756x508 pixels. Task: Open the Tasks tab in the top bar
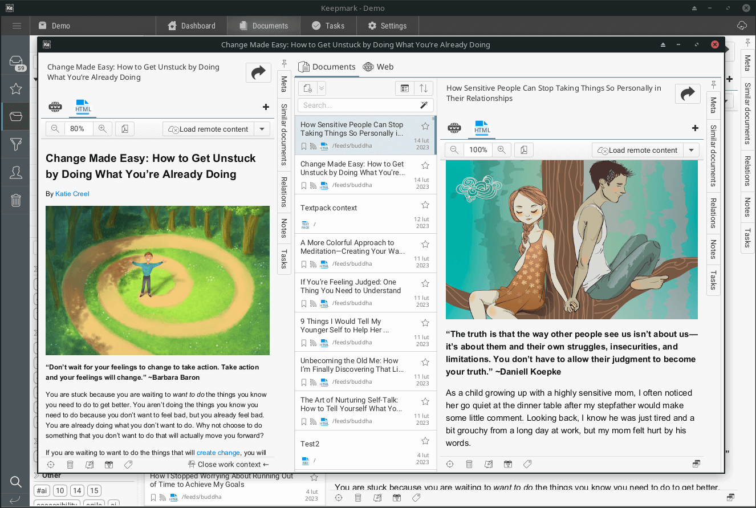pyautogui.click(x=328, y=26)
